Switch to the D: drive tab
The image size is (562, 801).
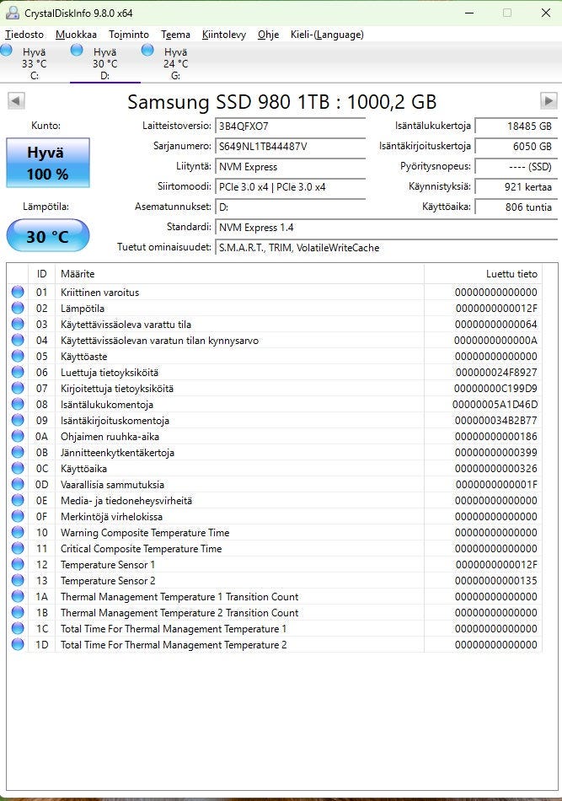point(105,63)
